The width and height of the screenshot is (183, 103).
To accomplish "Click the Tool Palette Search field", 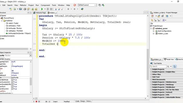I will [158, 66].
